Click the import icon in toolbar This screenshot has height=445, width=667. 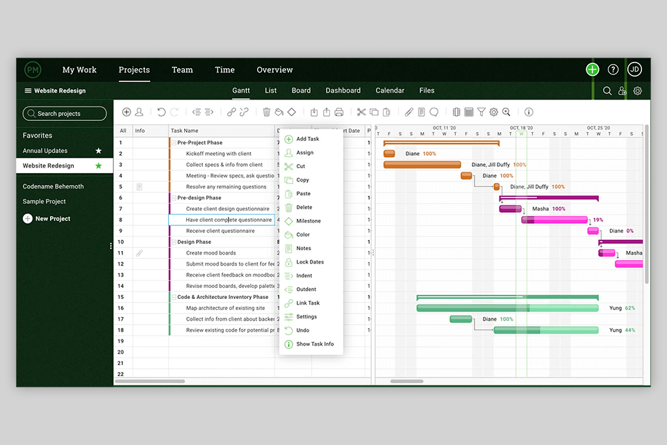[314, 112]
